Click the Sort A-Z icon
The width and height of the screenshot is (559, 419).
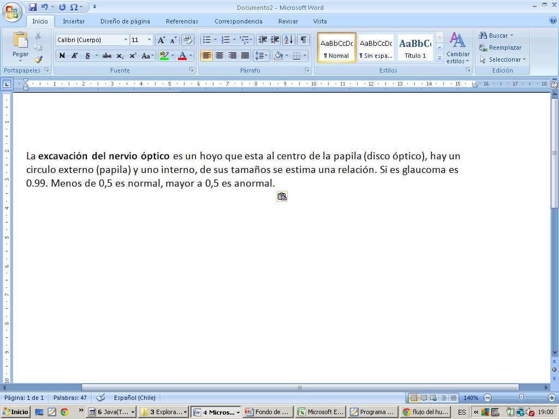289,40
